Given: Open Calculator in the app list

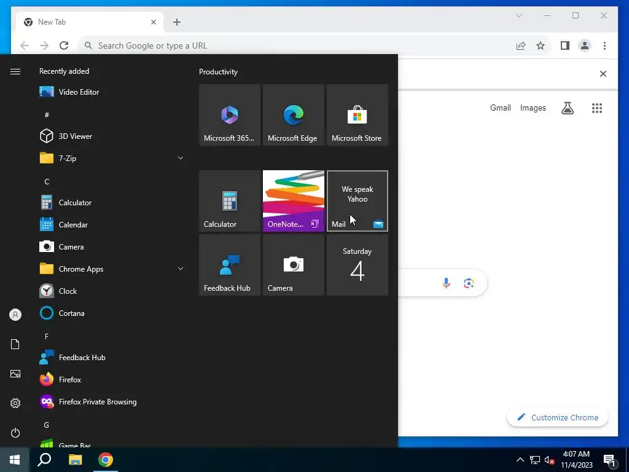Looking at the screenshot, I should (x=111, y=203).
